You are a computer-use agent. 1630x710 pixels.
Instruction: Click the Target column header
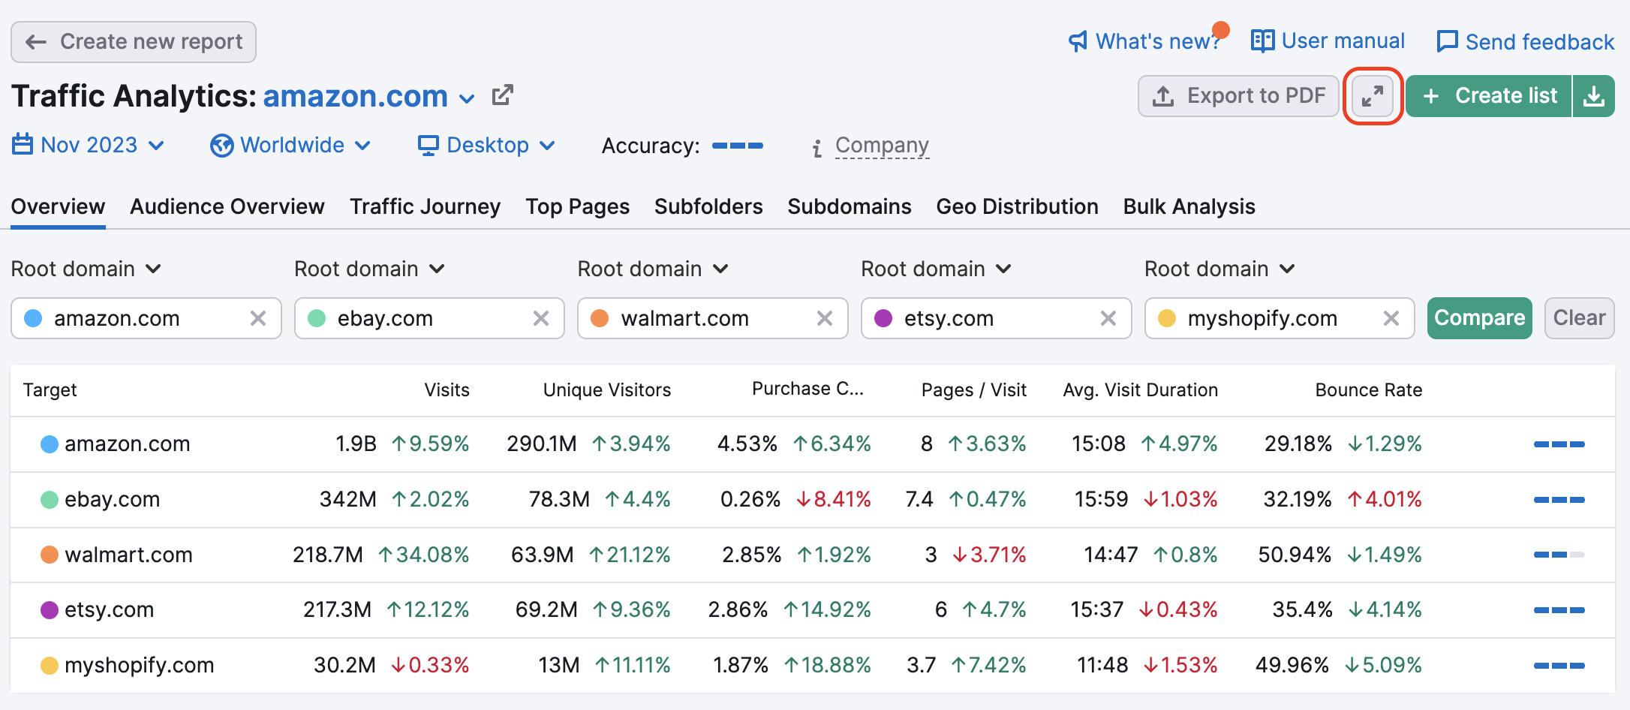[x=50, y=390]
